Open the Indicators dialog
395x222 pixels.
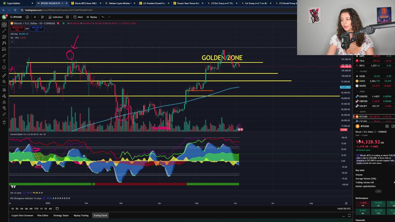(x=56, y=17)
